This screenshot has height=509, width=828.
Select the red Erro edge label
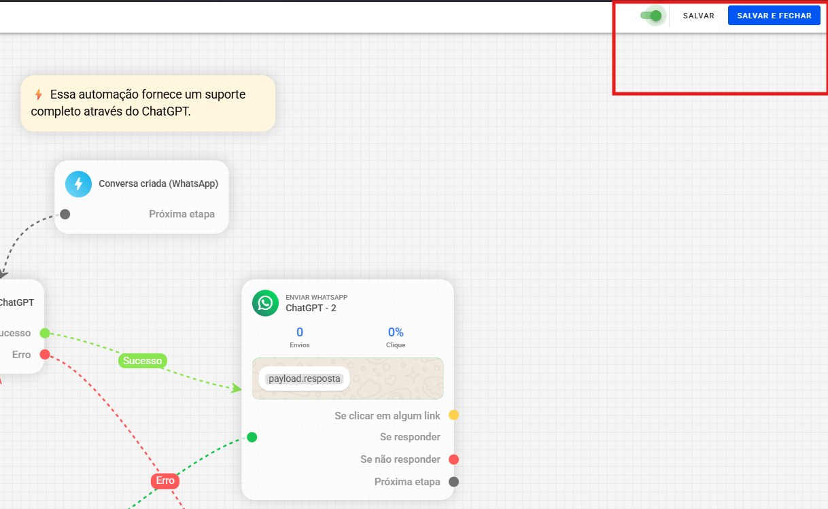[x=165, y=481]
